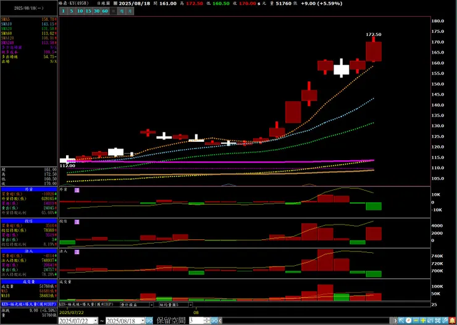Select the 1-minute timeframe button
457x325 pixels.
[x=63, y=11]
